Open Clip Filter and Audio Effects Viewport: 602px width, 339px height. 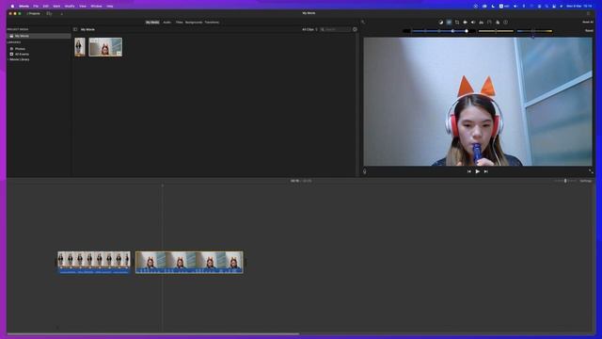[498, 23]
